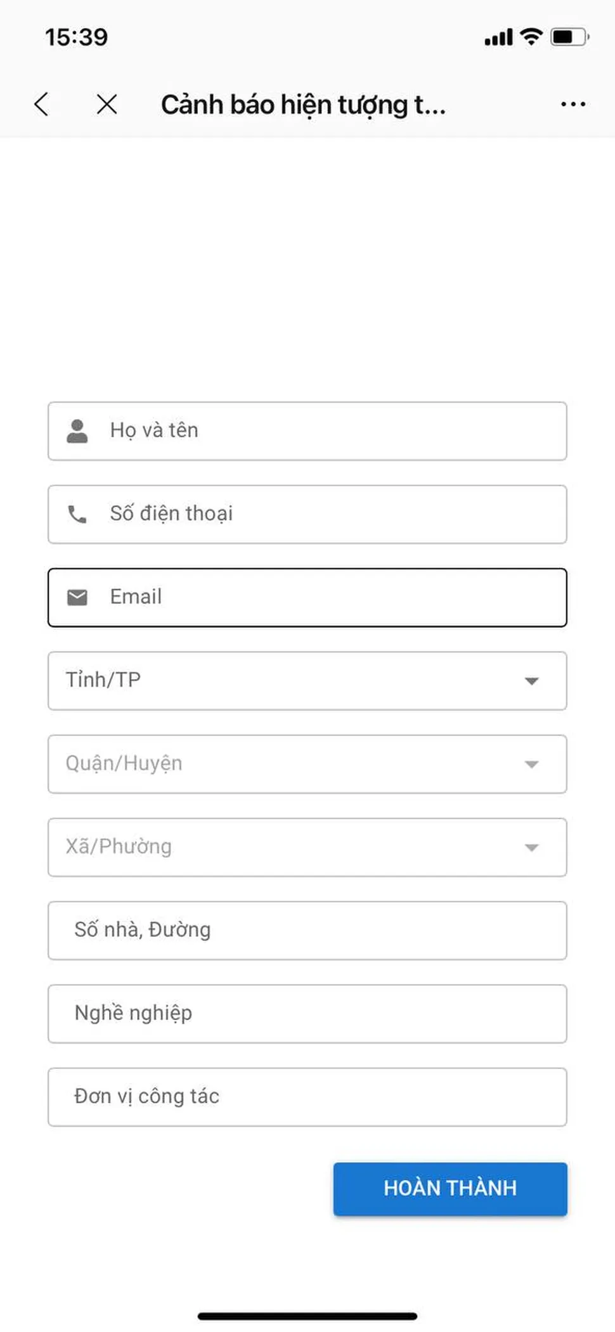
Task: Tap the Họ và tên input field
Action: pyautogui.click(x=307, y=430)
